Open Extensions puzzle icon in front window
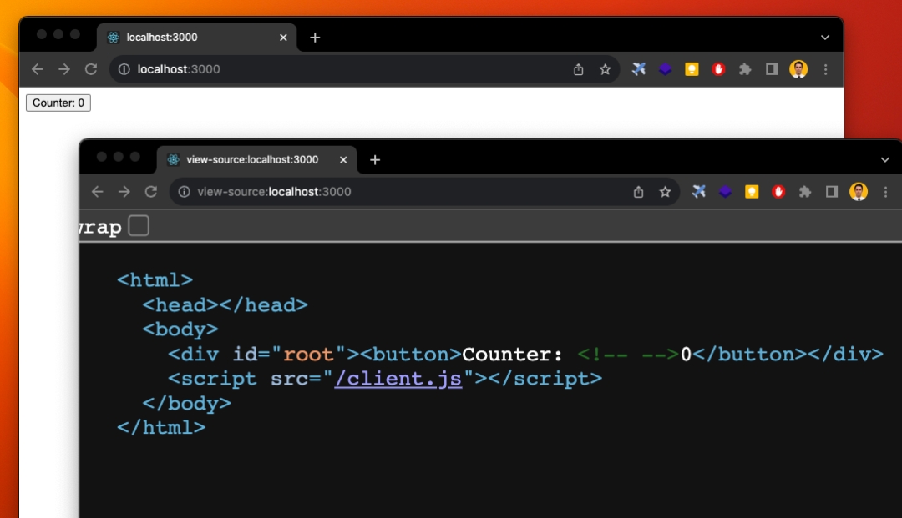This screenshot has width=902, height=518. tap(805, 192)
